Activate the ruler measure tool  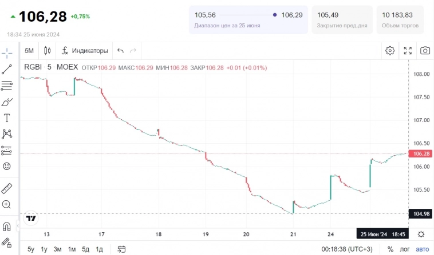[7, 188]
